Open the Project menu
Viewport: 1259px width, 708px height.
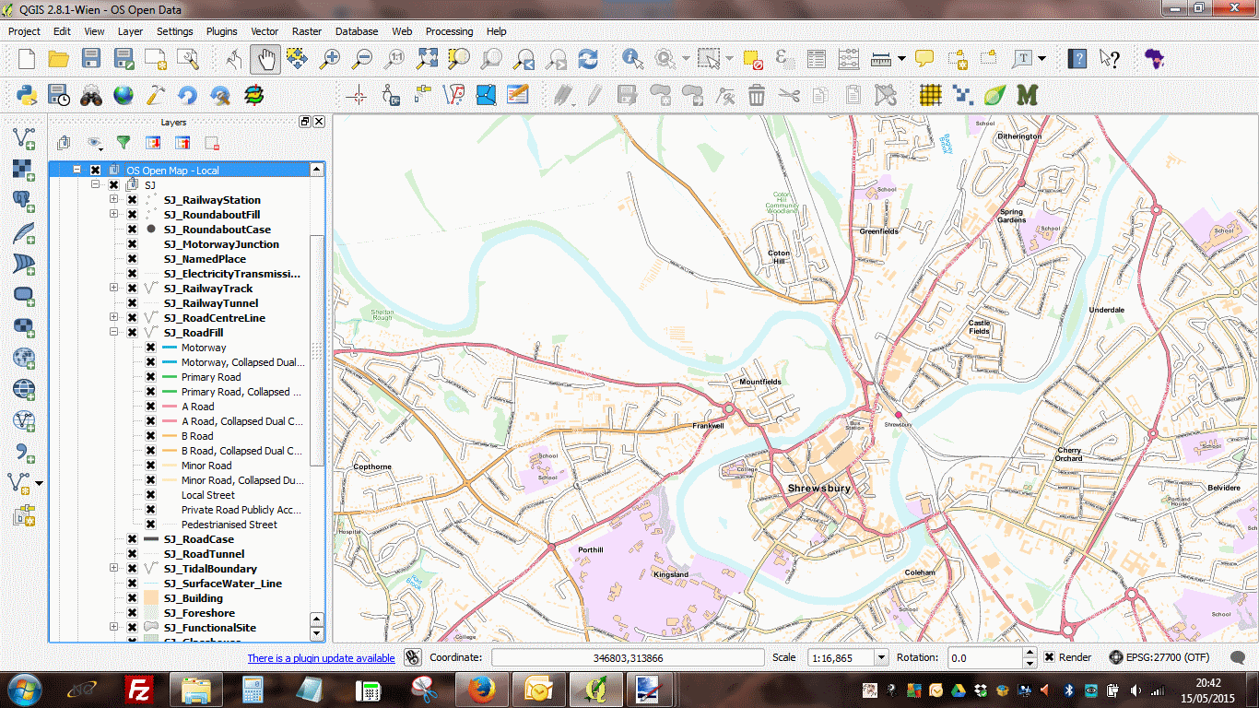(x=24, y=31)
